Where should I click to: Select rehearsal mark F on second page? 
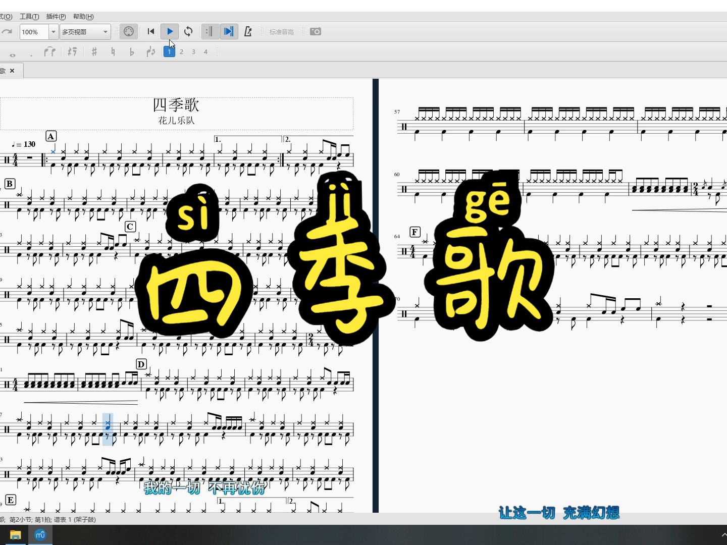click(x=415, y=232)
